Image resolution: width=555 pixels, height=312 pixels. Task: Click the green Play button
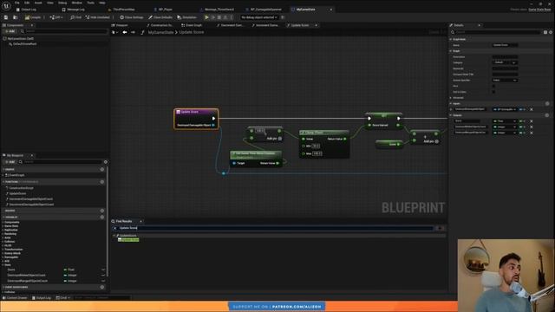pos(206,17)
